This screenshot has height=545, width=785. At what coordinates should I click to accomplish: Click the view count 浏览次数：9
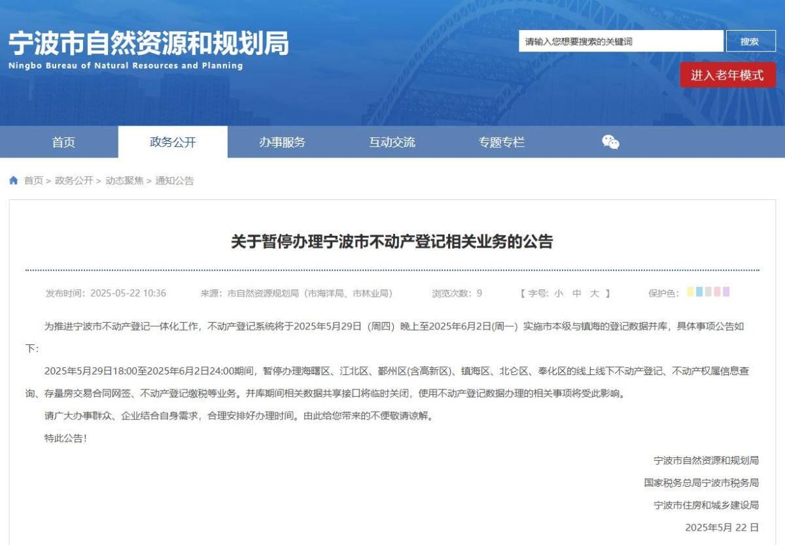(x=457, y=293)
